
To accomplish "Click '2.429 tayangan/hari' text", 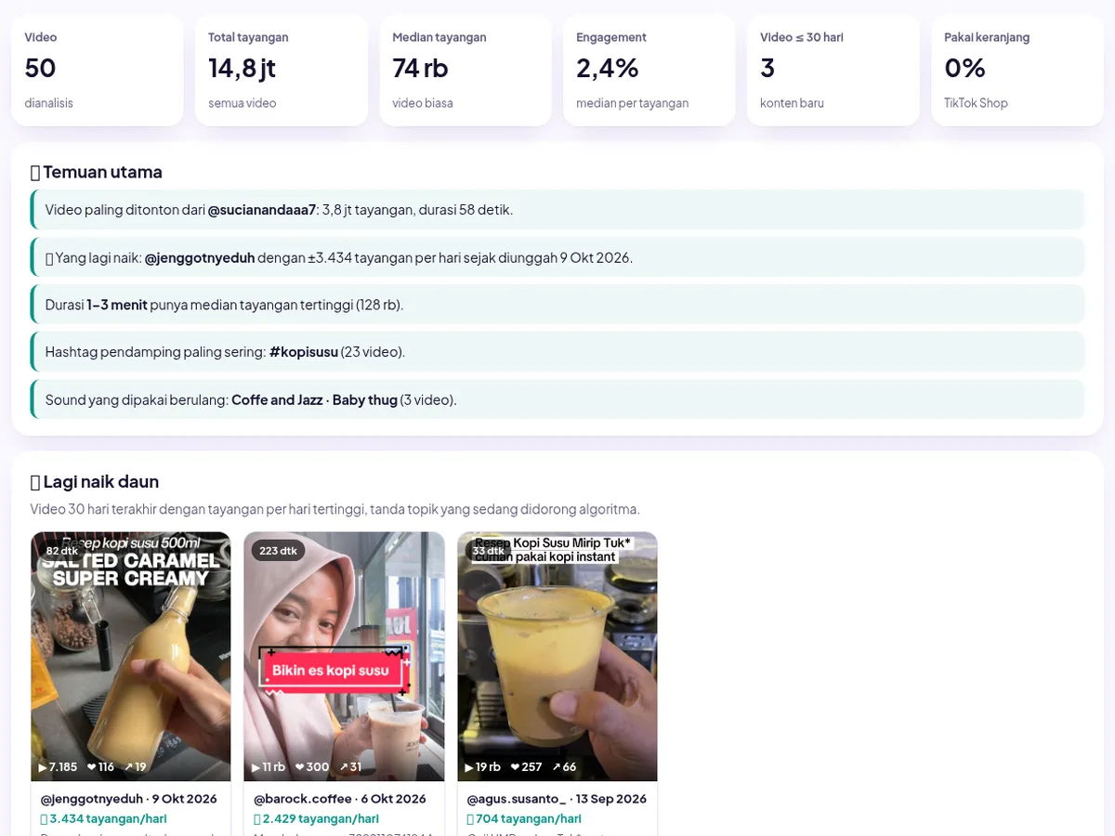I will click(x=321, y=819).
